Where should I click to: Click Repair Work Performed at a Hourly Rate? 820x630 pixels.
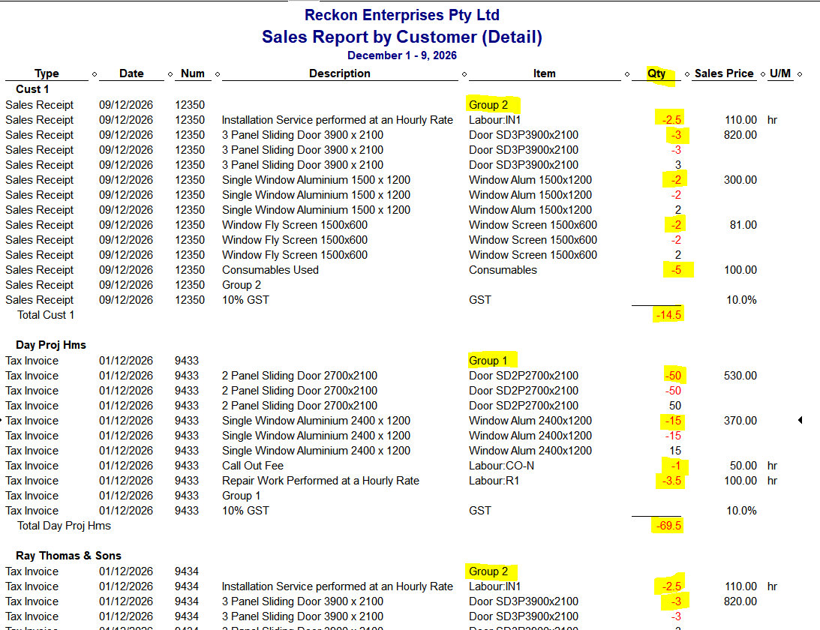tap(320, 481)
